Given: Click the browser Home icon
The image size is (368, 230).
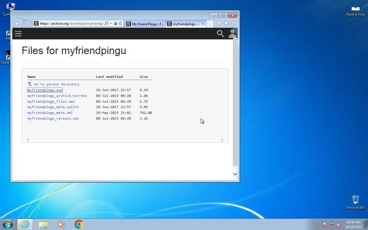Looking at the screenshot, I should click(x=219, y=23).
